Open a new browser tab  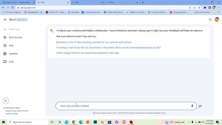(143, 2)
